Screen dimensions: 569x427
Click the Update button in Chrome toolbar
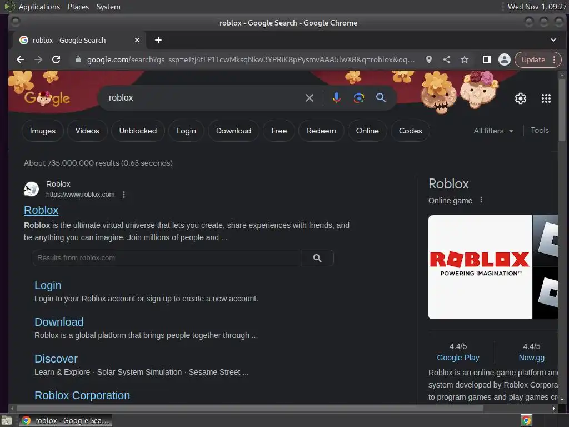coord(533,59)
